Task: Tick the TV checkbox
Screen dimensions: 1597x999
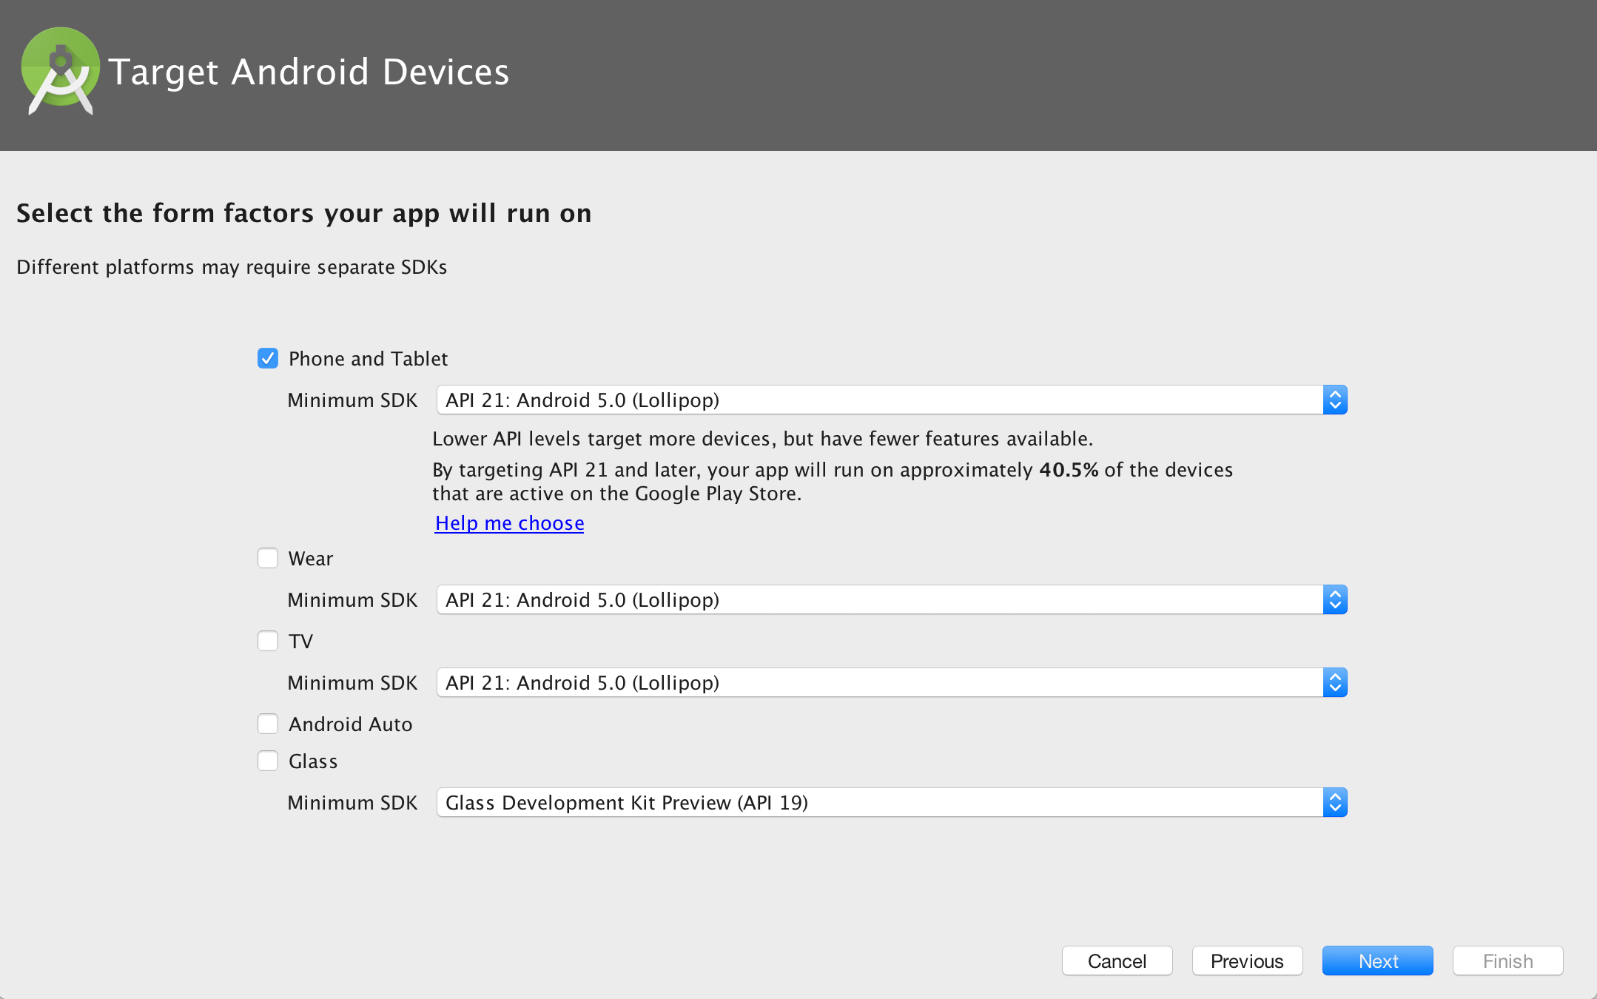Action: click(x=268, y=641)
